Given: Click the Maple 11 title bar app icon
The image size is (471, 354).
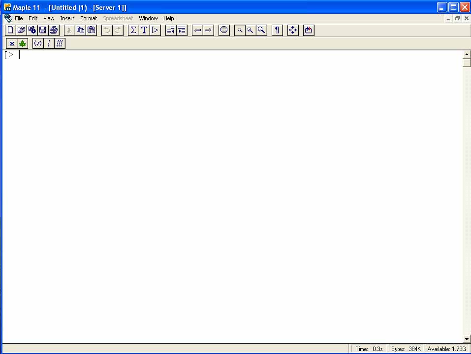Looking at the screenshot, I should coord(7,7).
